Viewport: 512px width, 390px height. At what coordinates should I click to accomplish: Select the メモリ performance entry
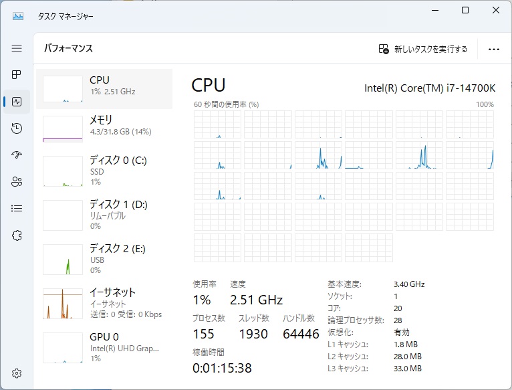point(104,127)
